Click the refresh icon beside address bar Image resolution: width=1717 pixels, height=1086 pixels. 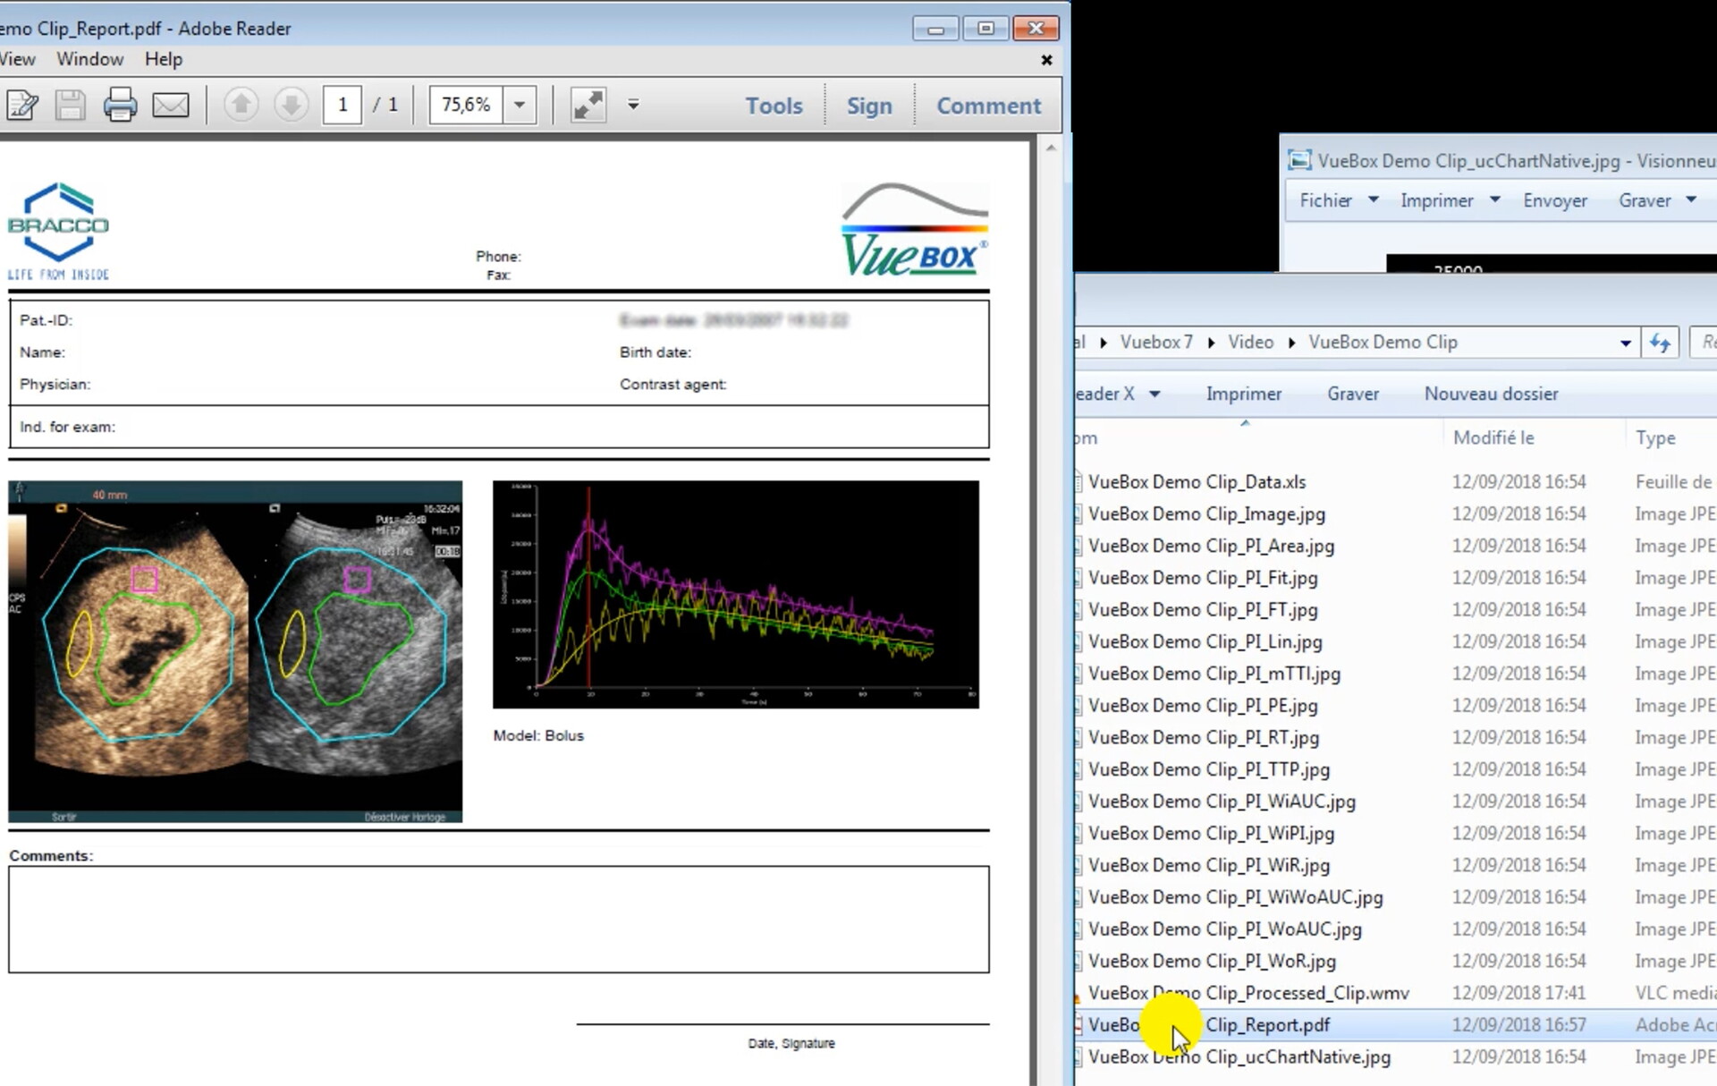click(x=1660, y=343)
